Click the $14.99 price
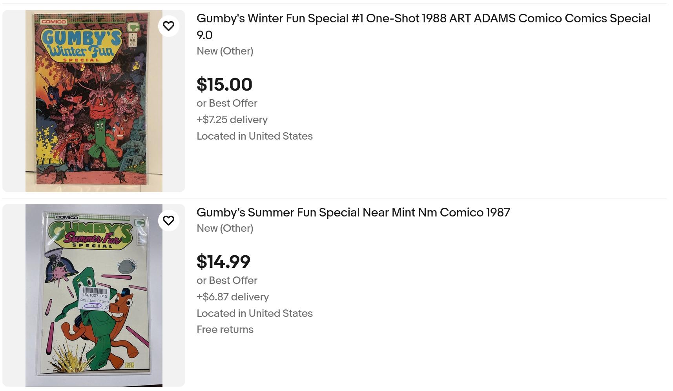The image size is (673, 391). (223, 262)
